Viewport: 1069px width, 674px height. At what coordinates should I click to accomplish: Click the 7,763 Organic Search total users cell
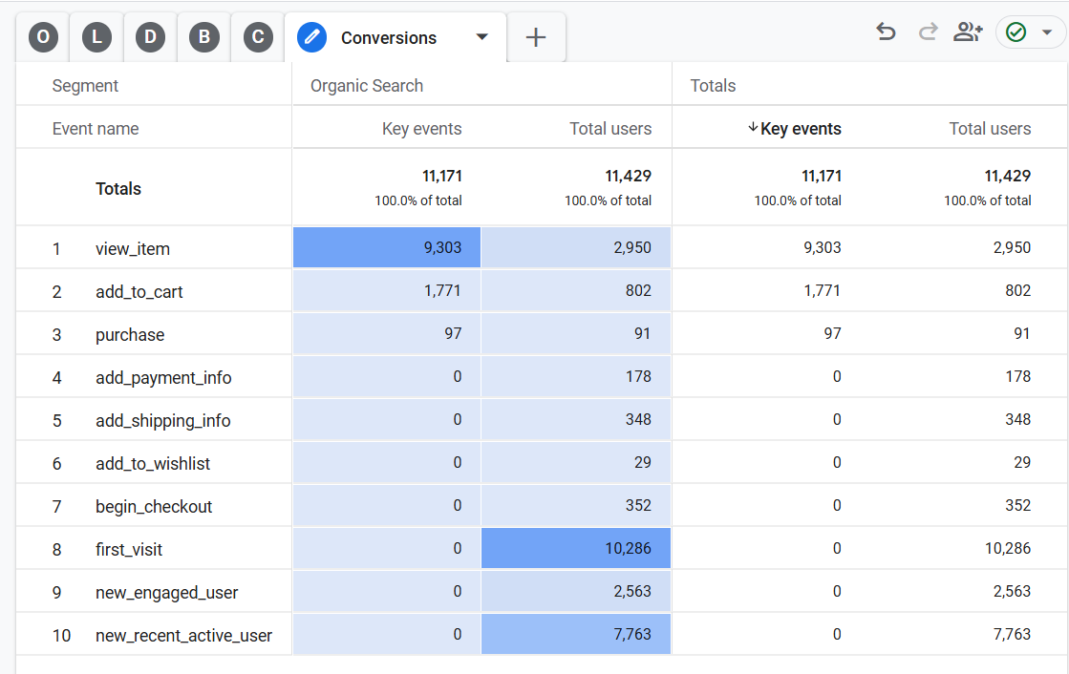coord(576,634)
